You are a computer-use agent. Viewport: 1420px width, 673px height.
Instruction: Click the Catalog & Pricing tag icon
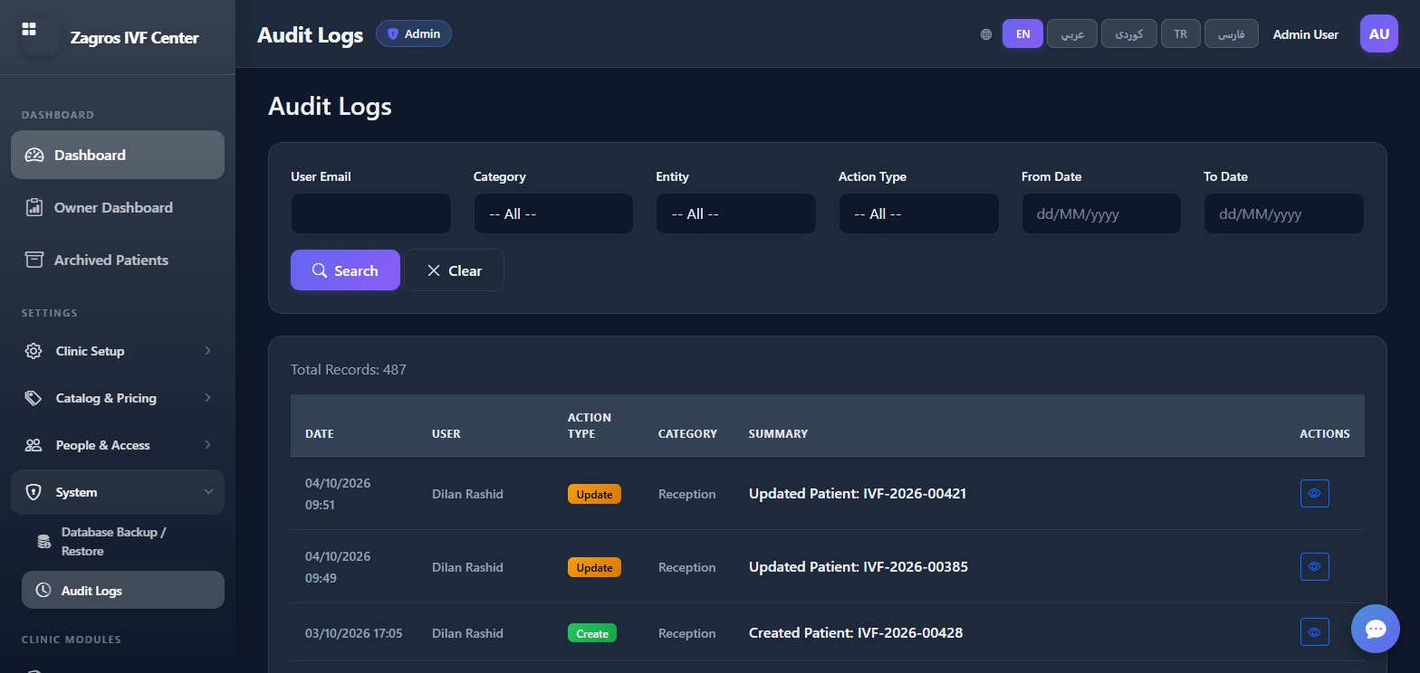[x=34, y=398]
